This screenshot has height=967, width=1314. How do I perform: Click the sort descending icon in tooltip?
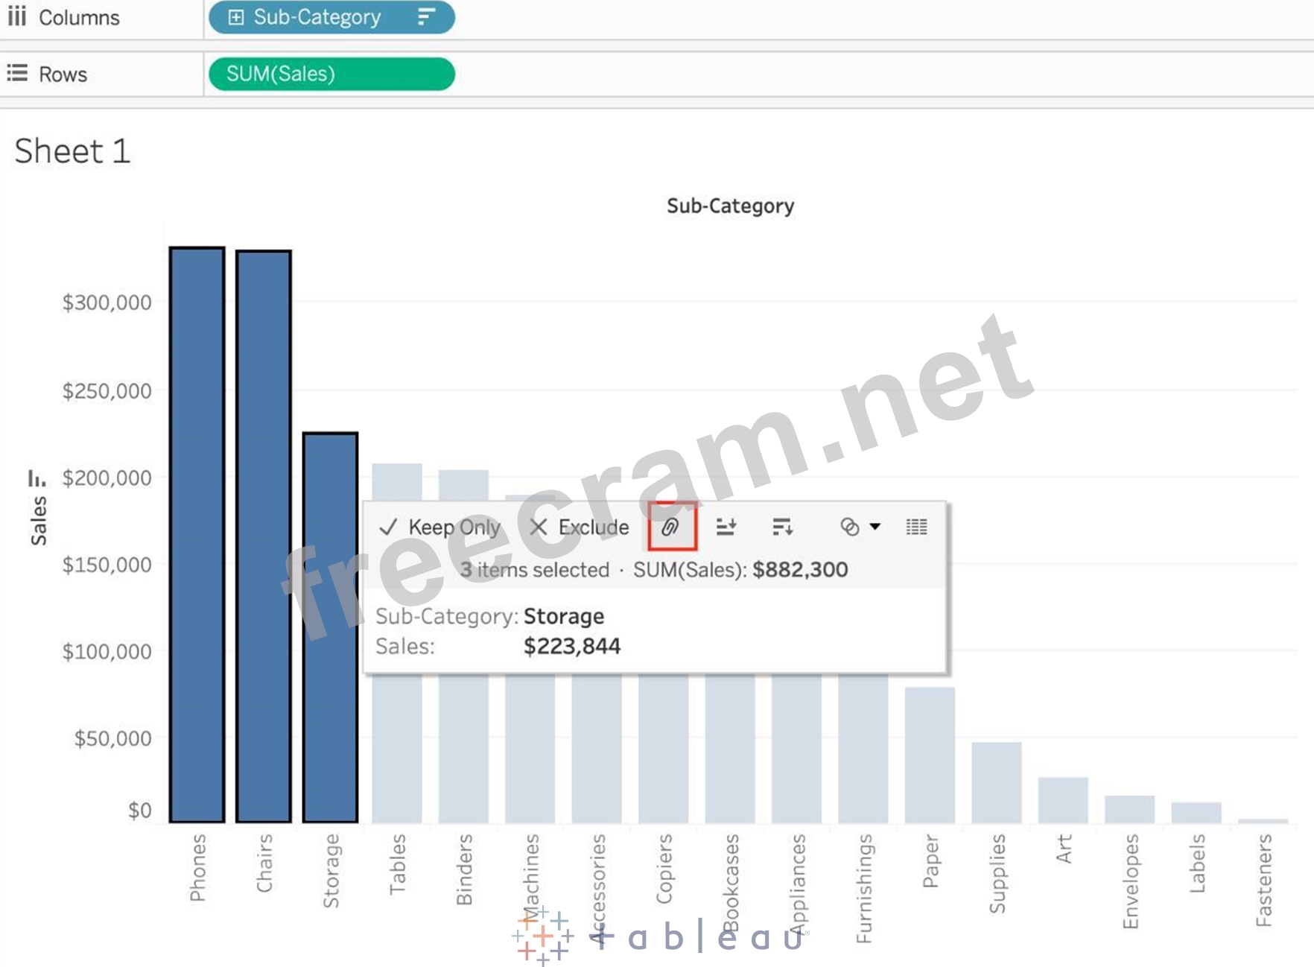click(782, 527)
